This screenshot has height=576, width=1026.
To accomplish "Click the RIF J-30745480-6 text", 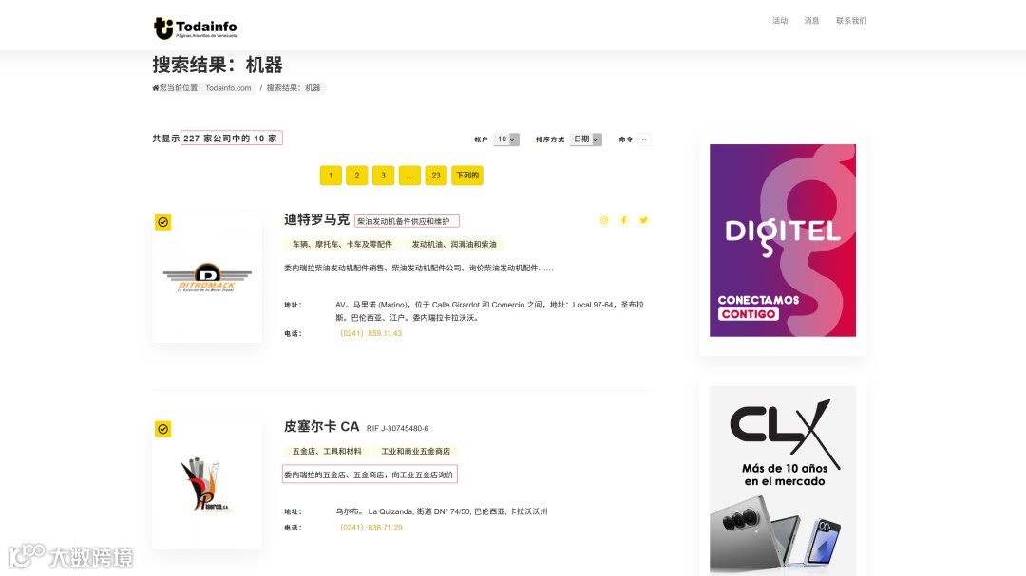I will pyautogui.click(x=398, y=429).
